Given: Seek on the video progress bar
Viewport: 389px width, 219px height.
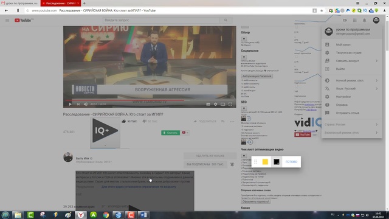Looking at the screenshot, I should click(x=150, y=100).
